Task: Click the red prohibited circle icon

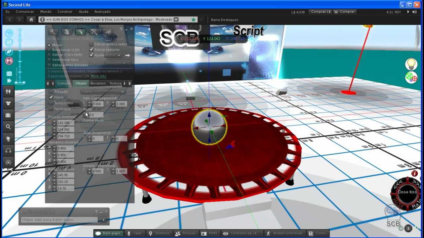Action: [x=9, y=61]
